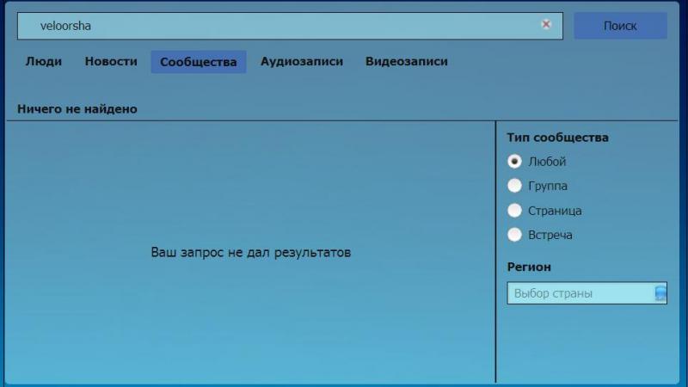Go to the Аудиозаписи tab
Viewport: 688px width, 387px height.
tap(302, 61)
